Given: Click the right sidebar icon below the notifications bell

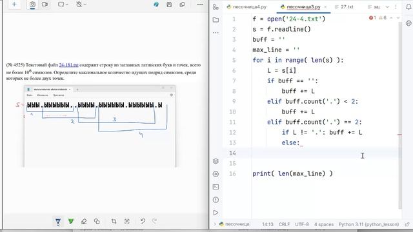Looking at the screenshot, I should point(408,23).
